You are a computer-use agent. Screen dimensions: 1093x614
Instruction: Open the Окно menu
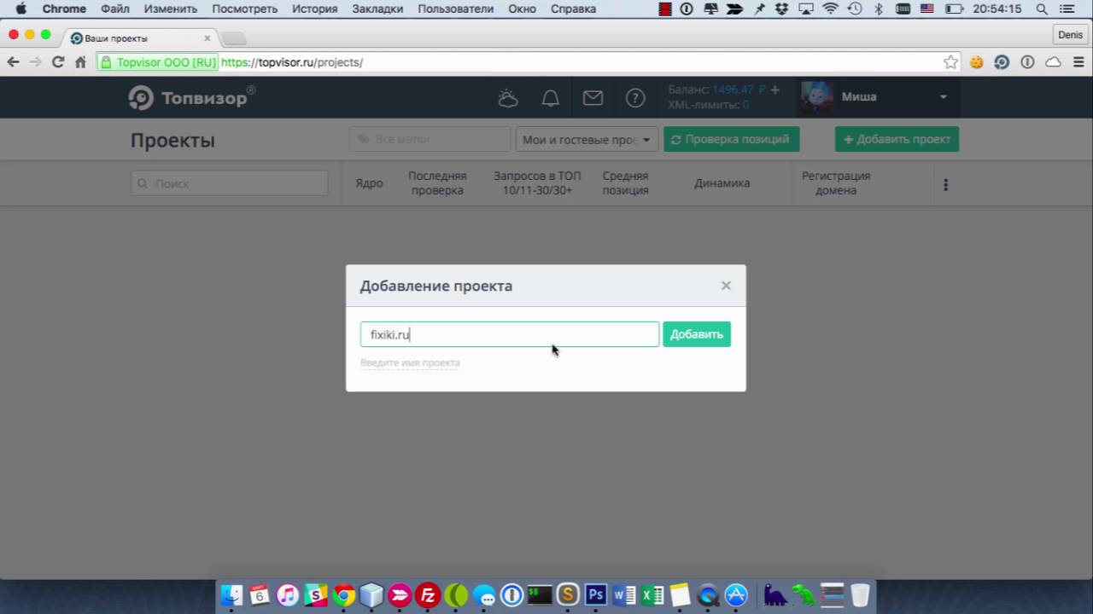point(522,9)
